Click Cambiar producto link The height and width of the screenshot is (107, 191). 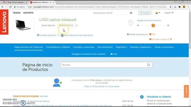(48, 35)
